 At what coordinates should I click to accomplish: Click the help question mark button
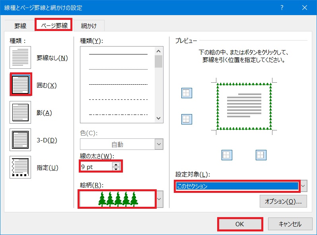pos(282,8)
